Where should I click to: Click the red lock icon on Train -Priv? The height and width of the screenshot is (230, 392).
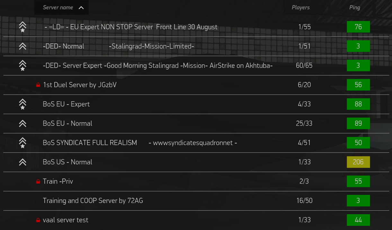tap(38, 181)
